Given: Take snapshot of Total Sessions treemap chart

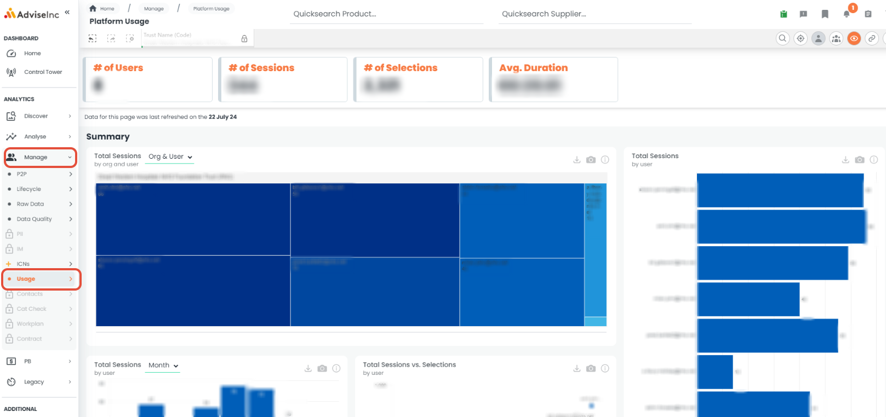Looking at the screenshot, I should [x=591, y=160].
